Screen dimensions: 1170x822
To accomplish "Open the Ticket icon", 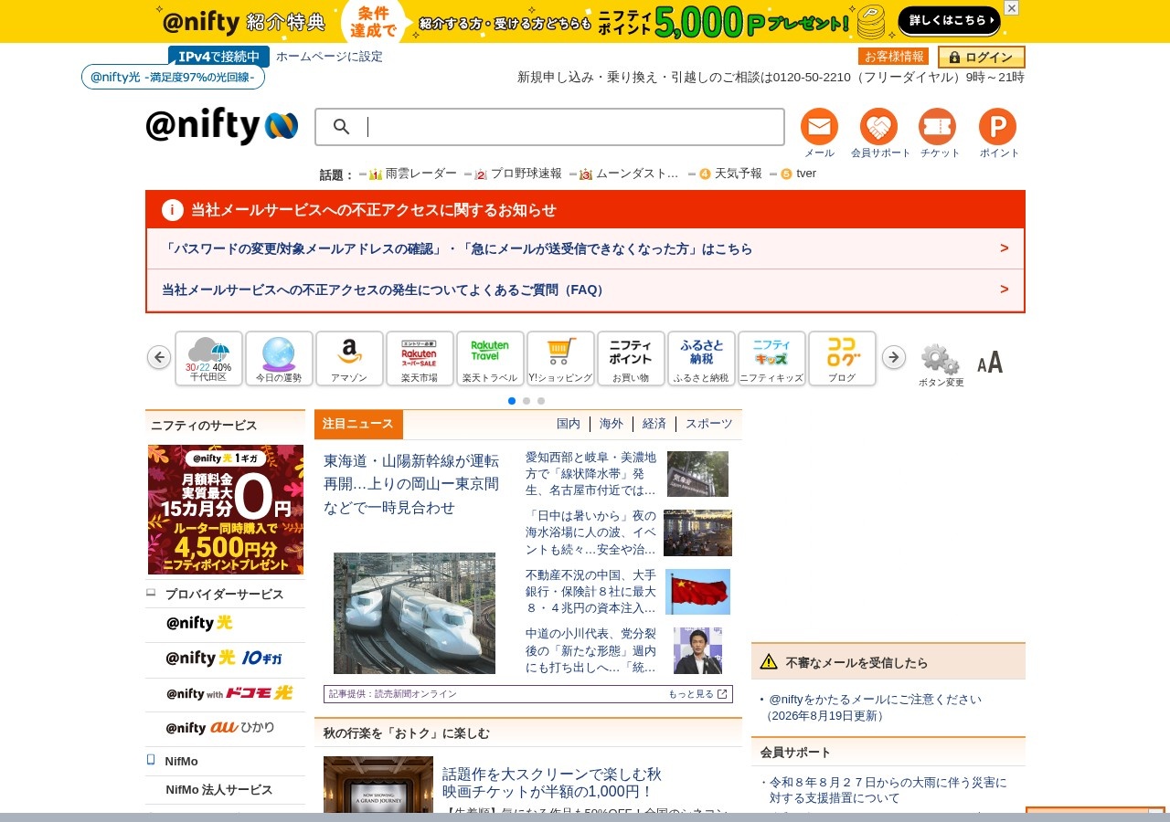I will tap(938, 127).
